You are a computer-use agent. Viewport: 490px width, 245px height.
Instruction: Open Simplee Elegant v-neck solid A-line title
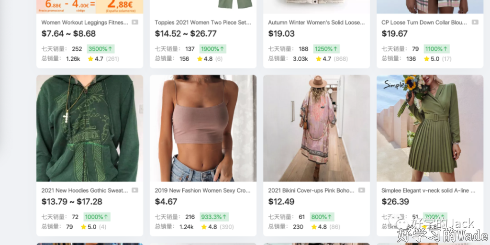point(428,190)
